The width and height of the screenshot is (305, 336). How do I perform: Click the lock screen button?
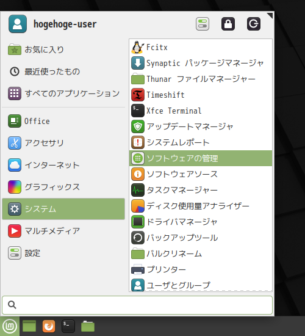pyautogui.click(x=228, y=24)
